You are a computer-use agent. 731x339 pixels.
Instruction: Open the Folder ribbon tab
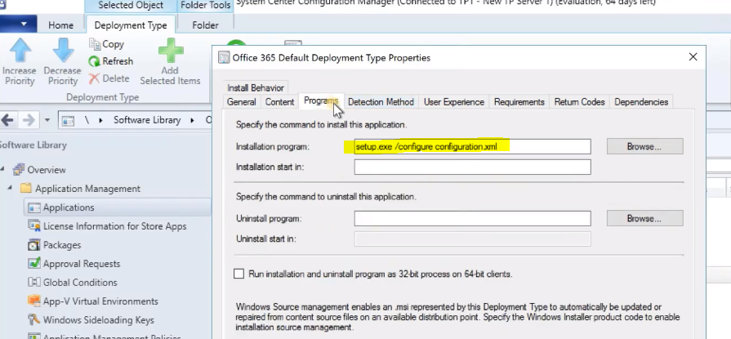[x=205, y=25]
